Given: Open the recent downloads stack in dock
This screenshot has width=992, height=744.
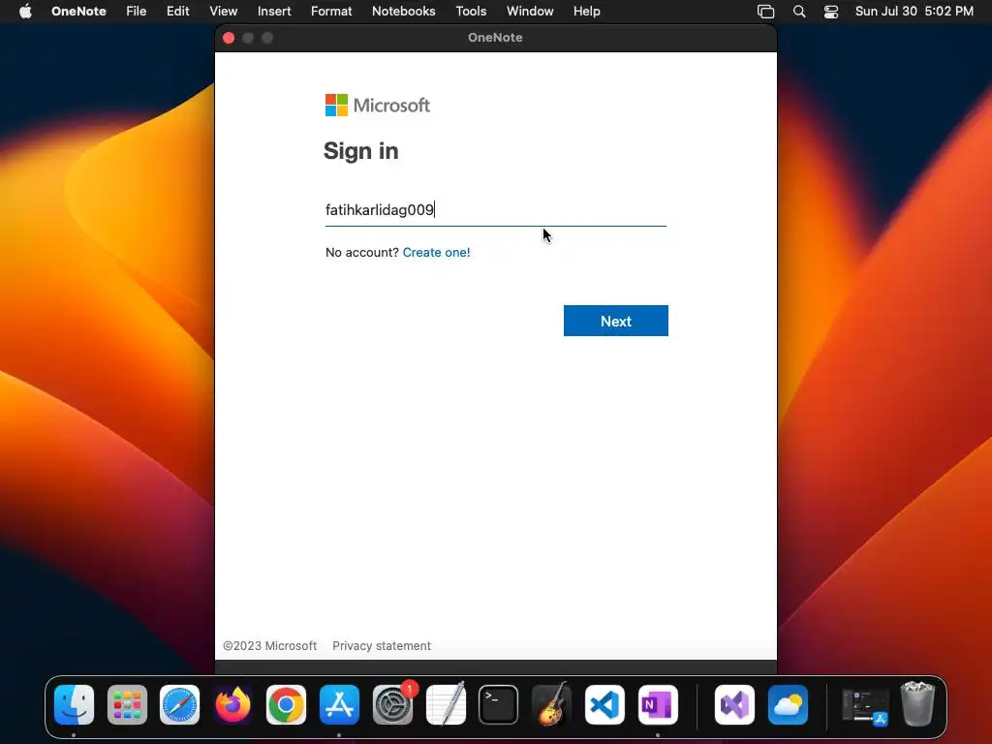Looking at the screenshot, I should click(865, 705).
